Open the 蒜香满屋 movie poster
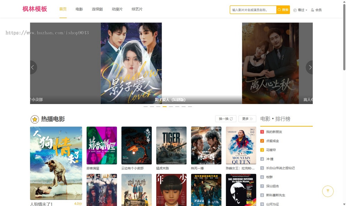 [102, 145]
